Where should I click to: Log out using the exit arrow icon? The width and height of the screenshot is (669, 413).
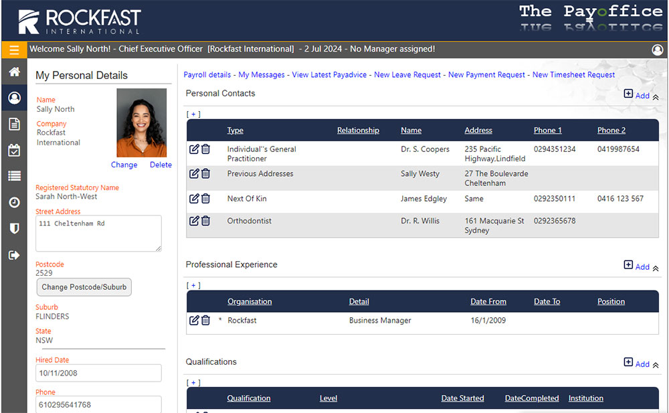click(15, 254)
